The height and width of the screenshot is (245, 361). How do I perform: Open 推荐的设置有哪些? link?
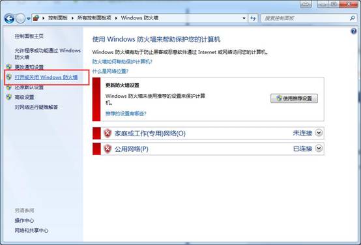click(x=126, y=113)
